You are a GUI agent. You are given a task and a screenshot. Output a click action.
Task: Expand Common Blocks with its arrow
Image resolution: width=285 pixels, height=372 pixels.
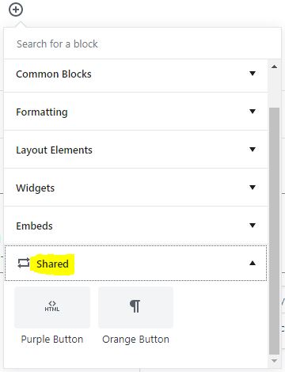coord(253,74)
